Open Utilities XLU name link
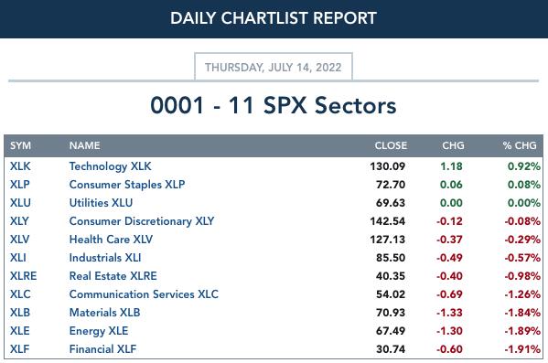Screen dimensions: 548x363 tap(101, 203)
